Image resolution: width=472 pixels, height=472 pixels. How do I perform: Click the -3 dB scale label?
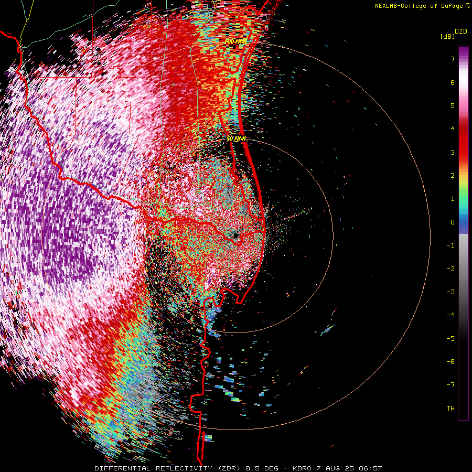(450, 292)
